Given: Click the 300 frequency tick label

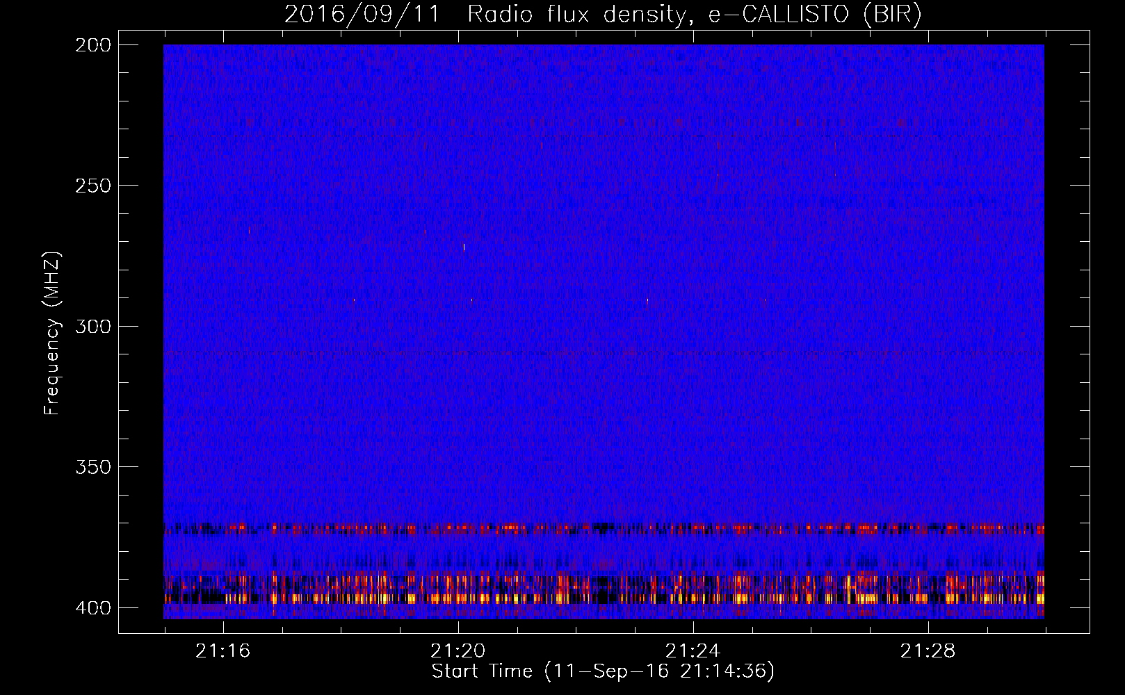Looking at the screenshot, I should pos(93,326).
